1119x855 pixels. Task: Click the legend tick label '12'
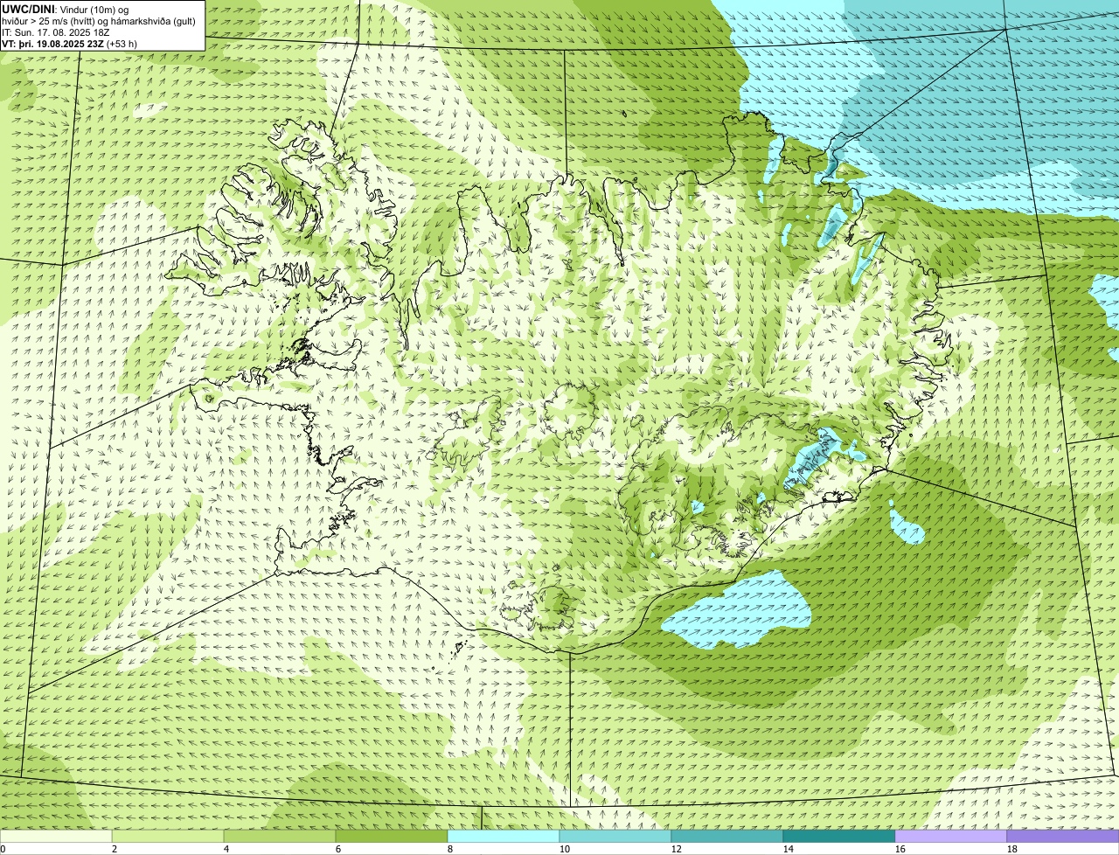(x=677, y=849)
